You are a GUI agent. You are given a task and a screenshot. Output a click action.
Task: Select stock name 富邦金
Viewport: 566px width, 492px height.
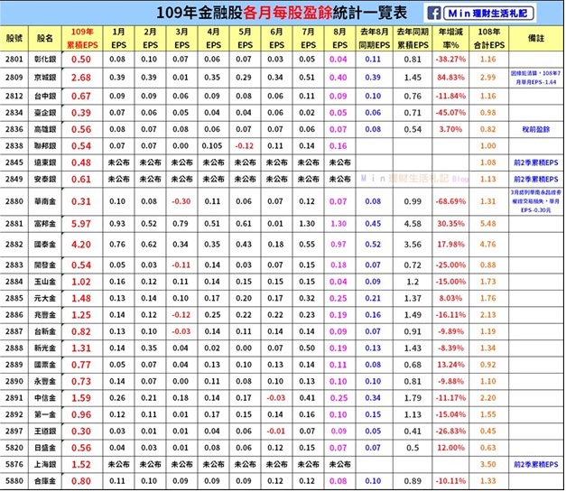pos(46,223)
